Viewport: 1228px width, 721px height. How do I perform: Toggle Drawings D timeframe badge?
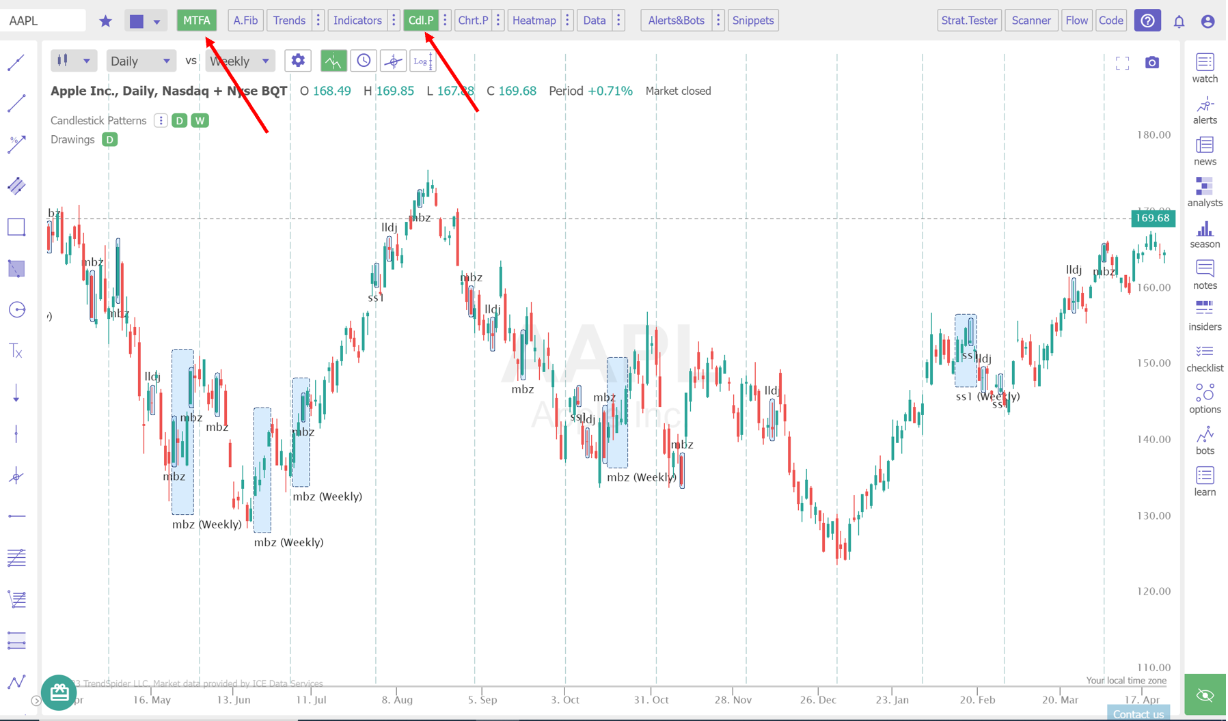click(109, 140)
